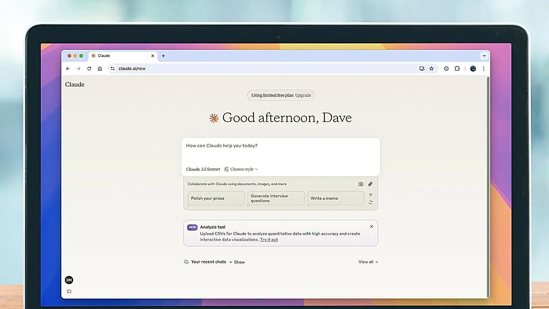The image size is (549, 309).
Task: Capture a screenshot with the camera icon
Action: pos(361,184)
